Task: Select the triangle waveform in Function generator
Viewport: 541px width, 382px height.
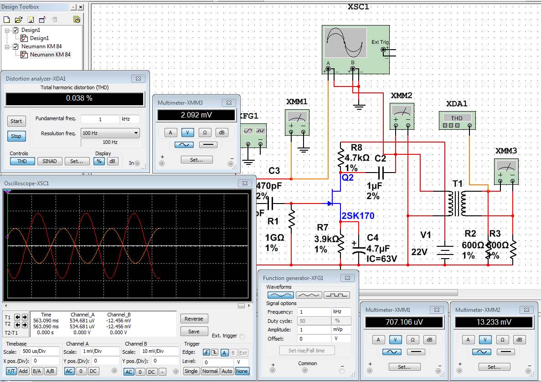Action: tap(309, 295)
